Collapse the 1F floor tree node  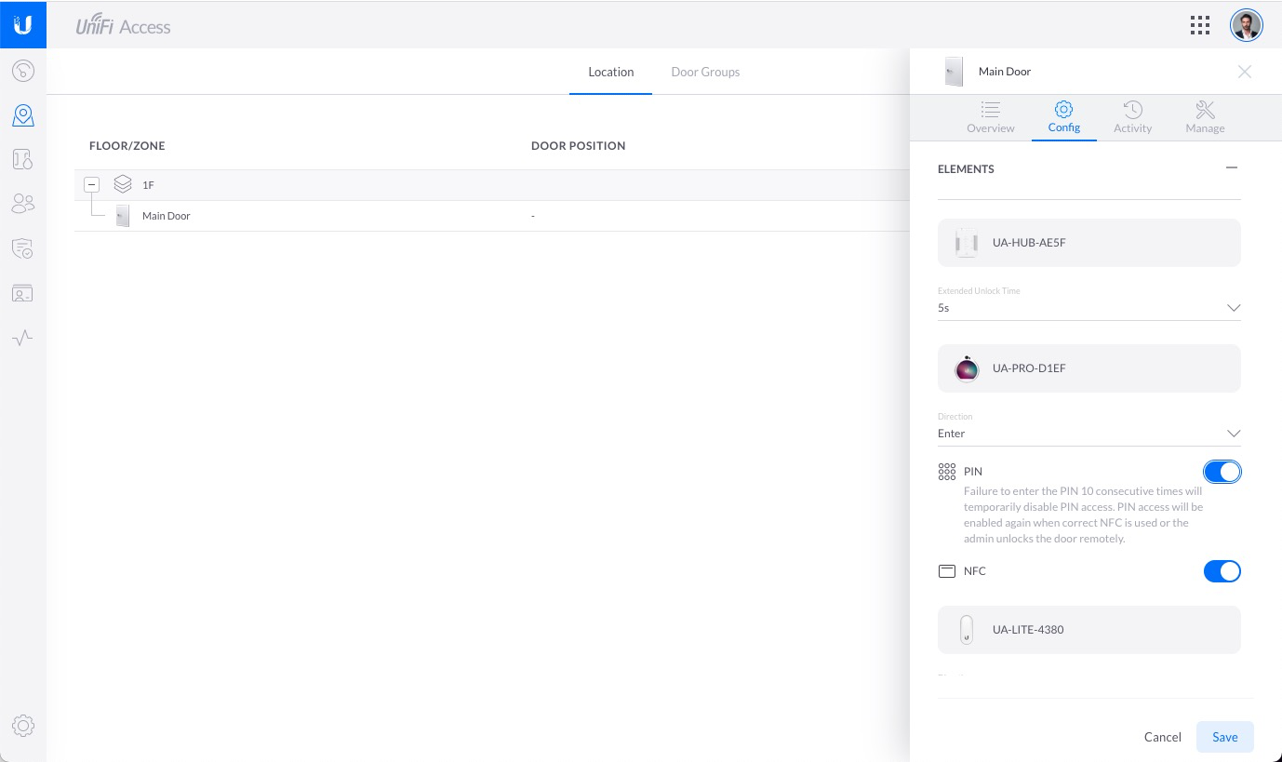pyautogui.click(x=92, y=184)
